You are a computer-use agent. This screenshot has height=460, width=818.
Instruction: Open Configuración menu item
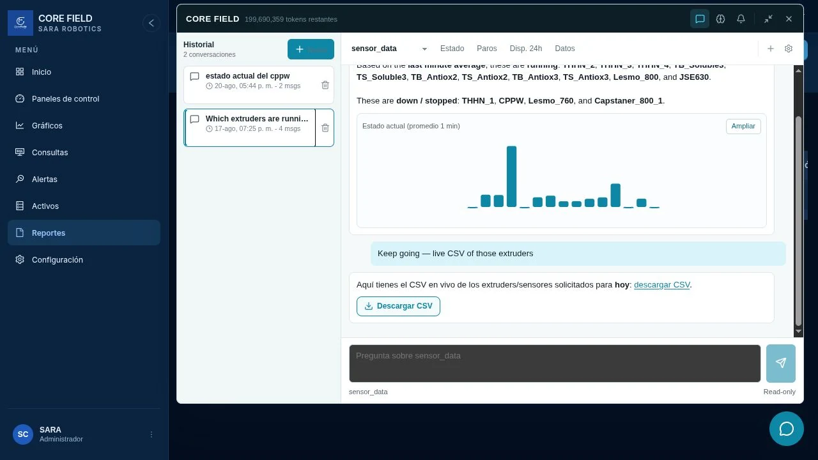coord(84,260)
